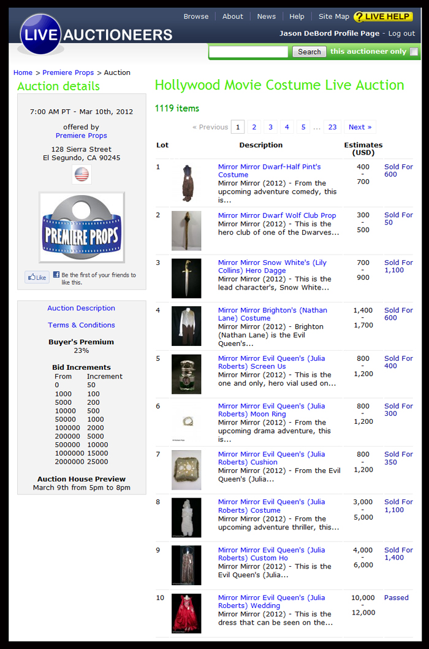The height and width of the screenshot is (649, 429).
Task: Click the United States flag icon
Action: (x=82, y=174)
